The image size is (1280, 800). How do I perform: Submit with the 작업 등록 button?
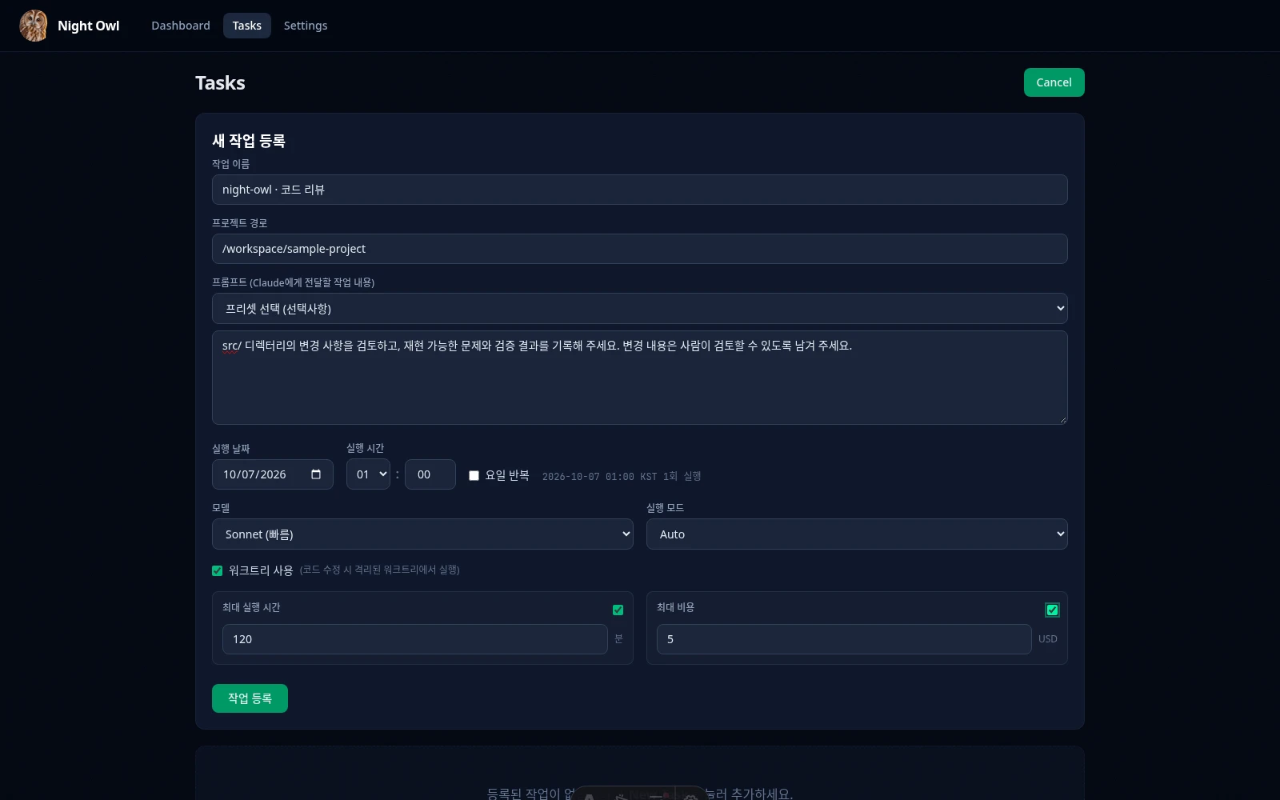coord(250,698)
